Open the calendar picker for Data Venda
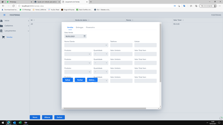Image resolution: width=223 pixels, height=125 pixels. point(84,36)
